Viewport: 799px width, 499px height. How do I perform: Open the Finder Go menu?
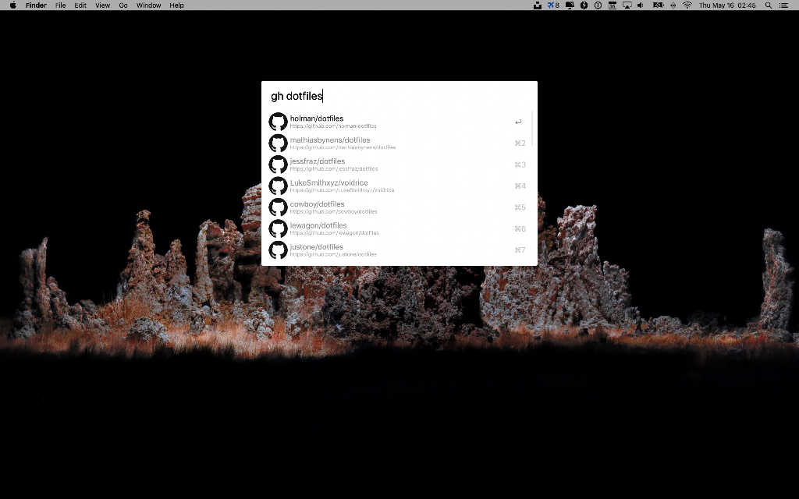pos(123,5)
